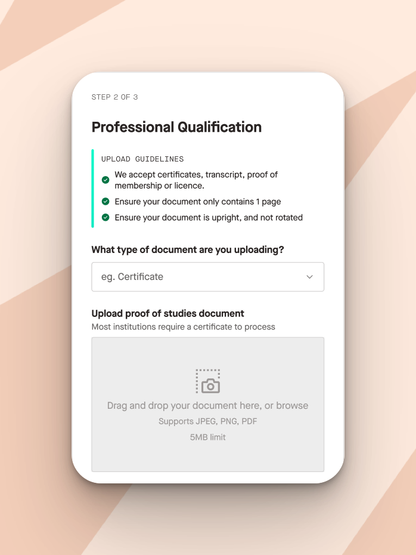The image size is (416, 555).
Task: Click the 'UPLOAD GUIDELINES' heading
Action: (x=142, y=159)
